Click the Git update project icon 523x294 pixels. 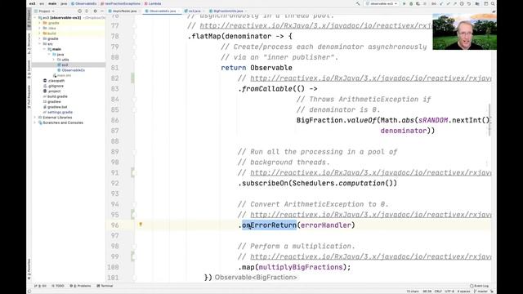tap(441, 3)
